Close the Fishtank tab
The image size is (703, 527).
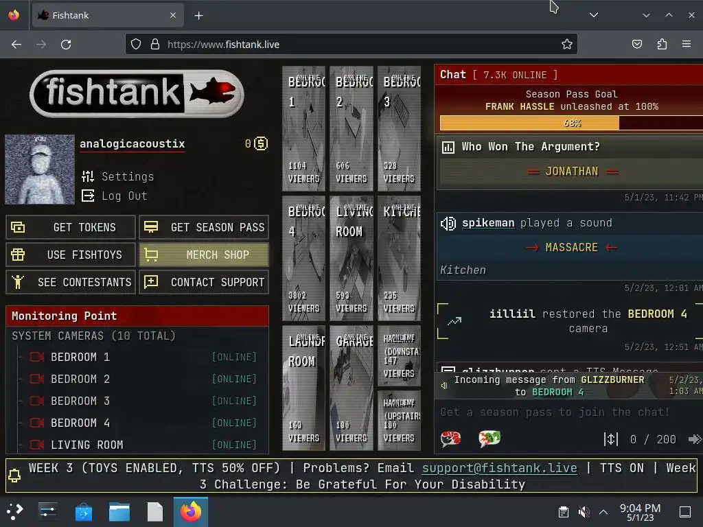tap(173, 15)
